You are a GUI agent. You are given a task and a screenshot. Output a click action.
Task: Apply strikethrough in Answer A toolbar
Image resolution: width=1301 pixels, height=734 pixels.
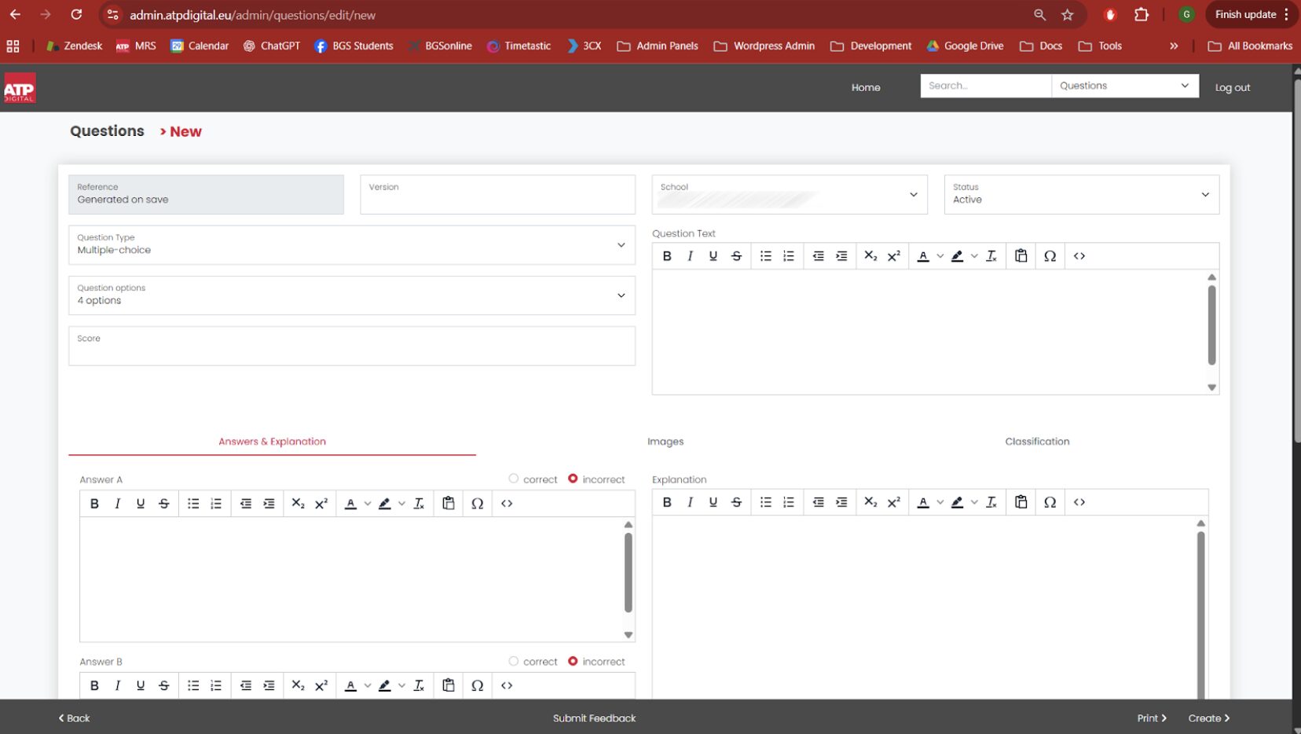pos(164,504)
